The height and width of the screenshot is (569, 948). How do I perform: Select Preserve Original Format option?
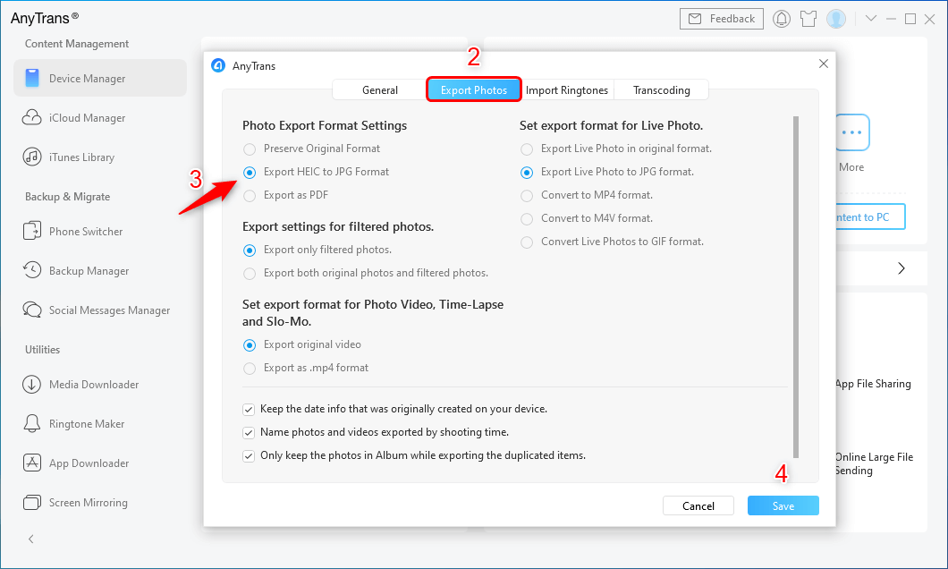tap(250, 149)
